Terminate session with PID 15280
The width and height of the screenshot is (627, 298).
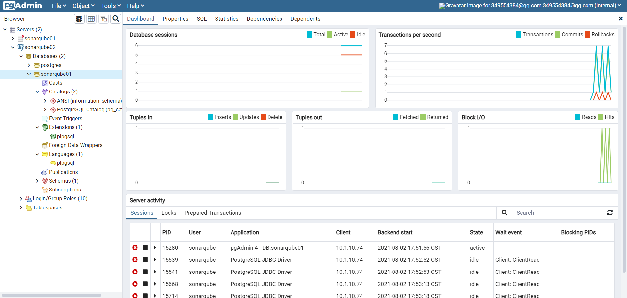coord(135,248)
